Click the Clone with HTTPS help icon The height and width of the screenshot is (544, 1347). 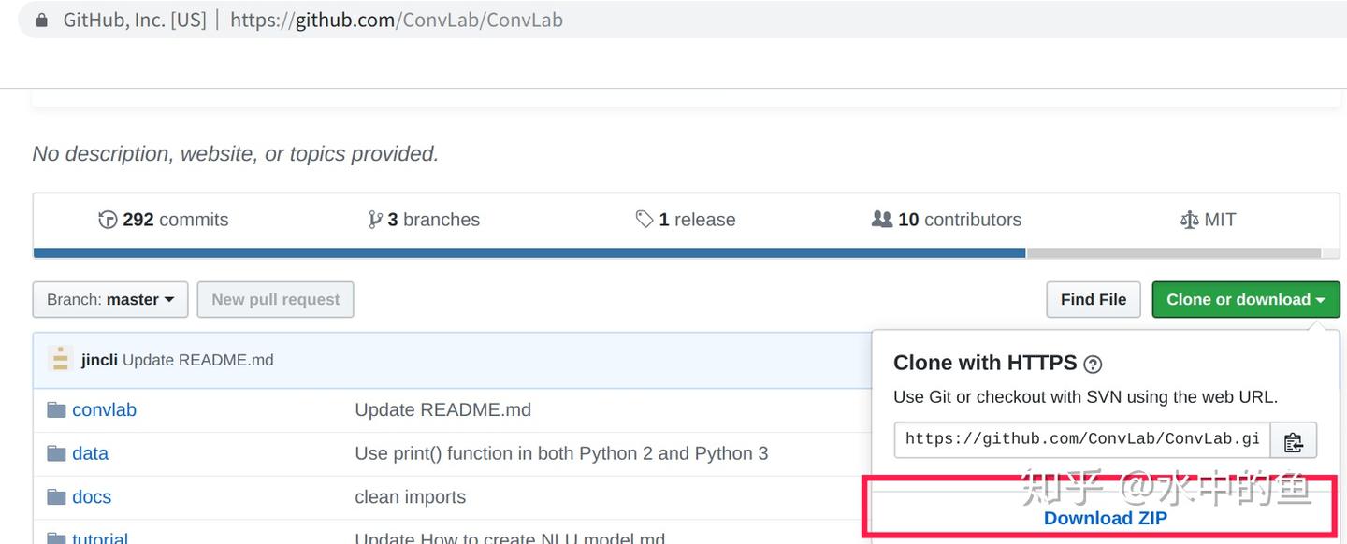click(x=1092, y=365)
